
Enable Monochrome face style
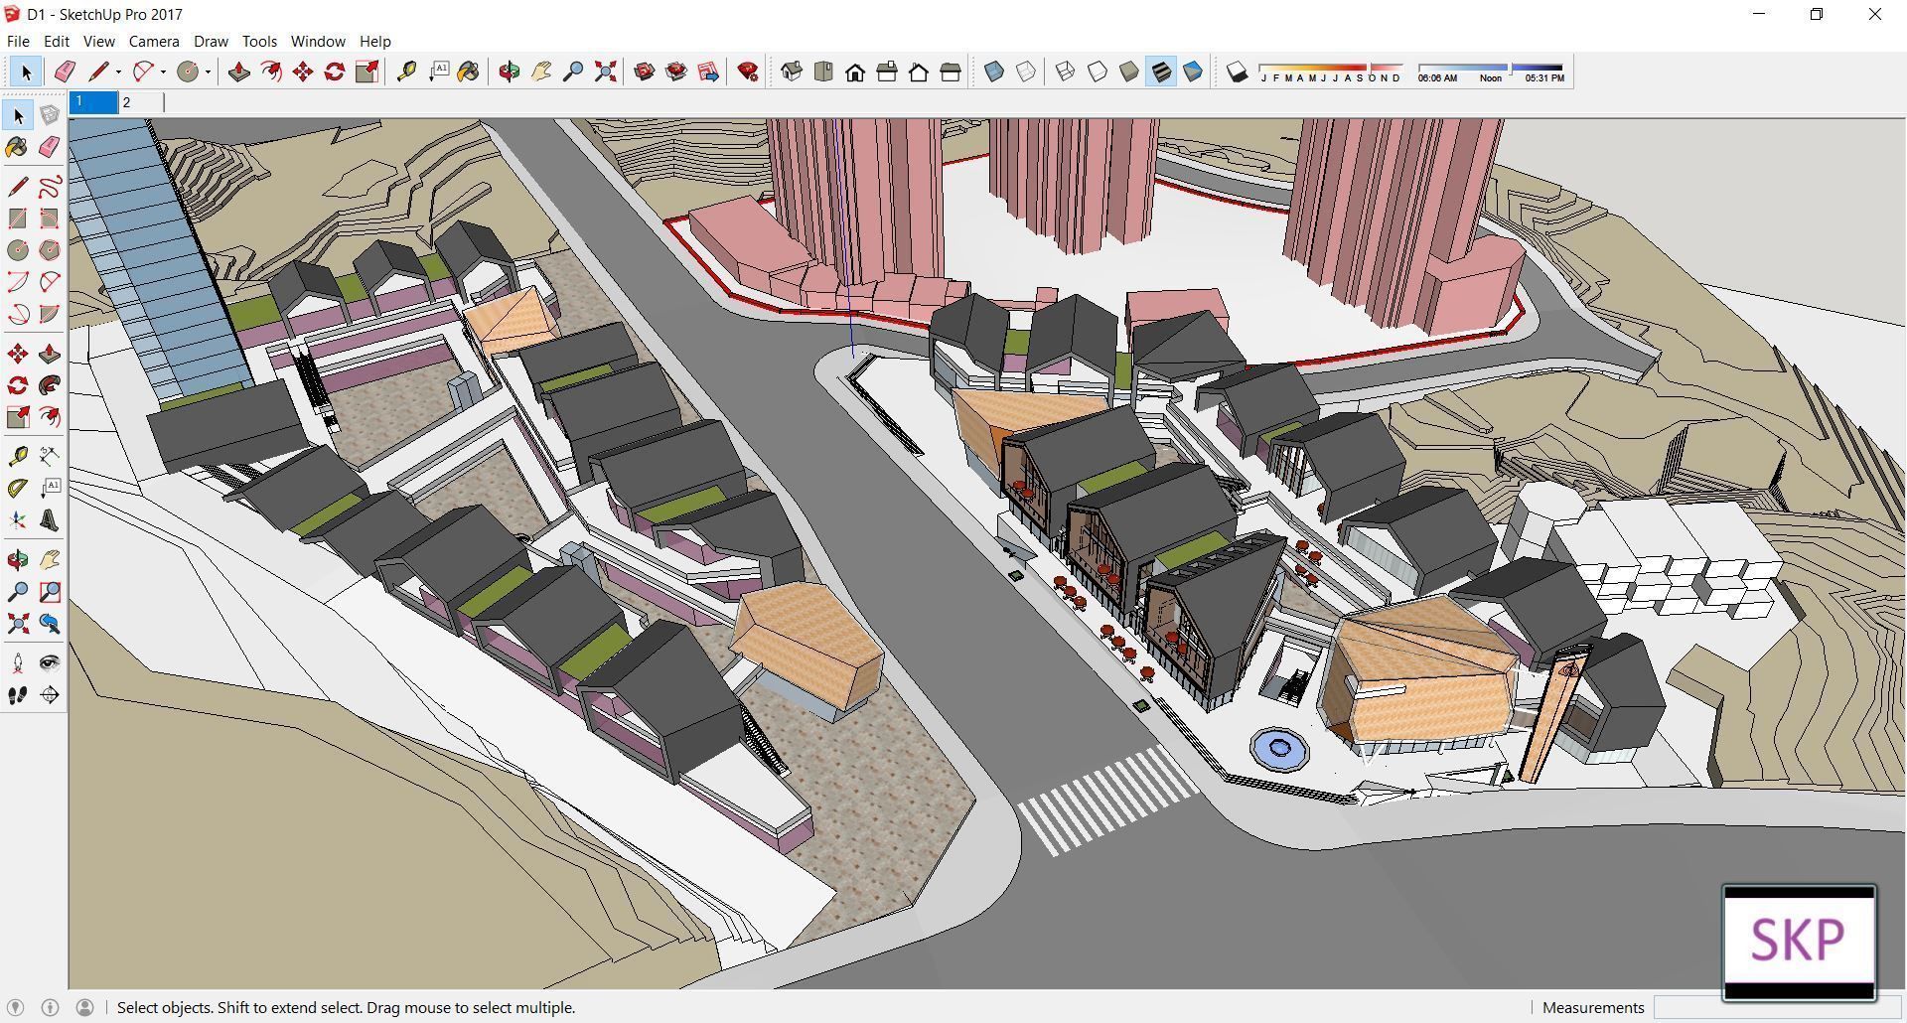(1193, 72)
